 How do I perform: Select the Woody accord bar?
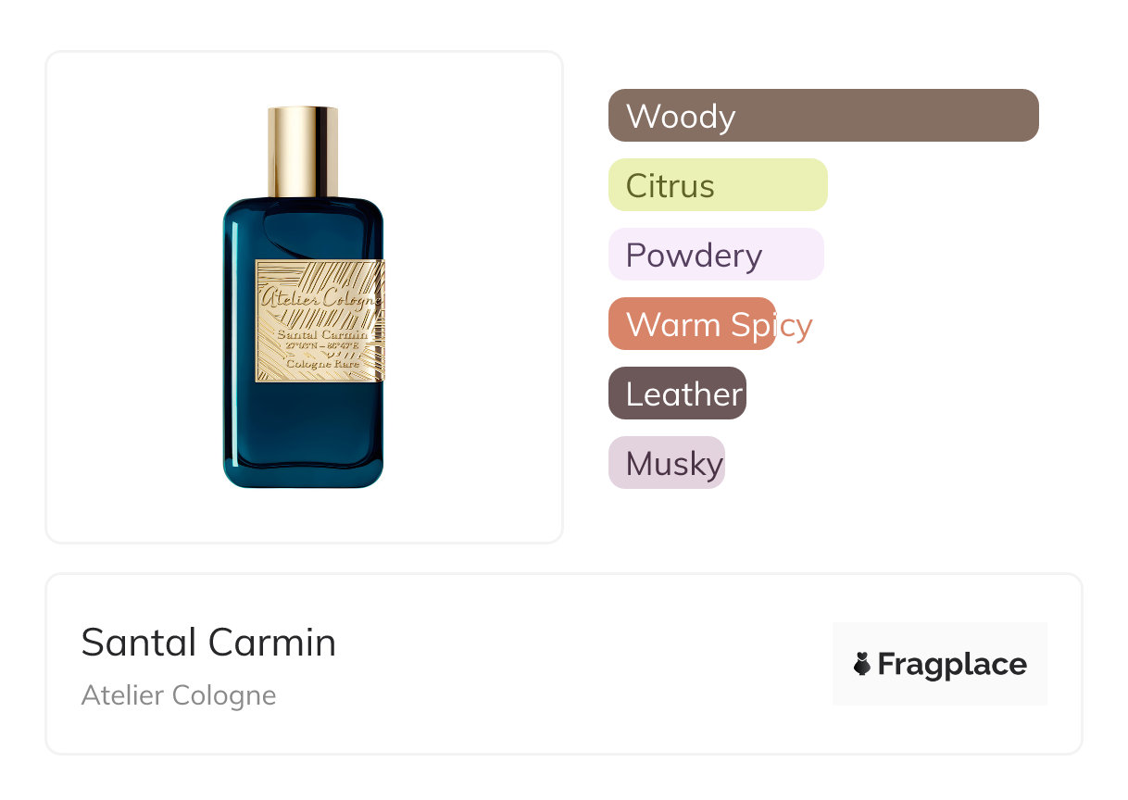click(822, 116)
